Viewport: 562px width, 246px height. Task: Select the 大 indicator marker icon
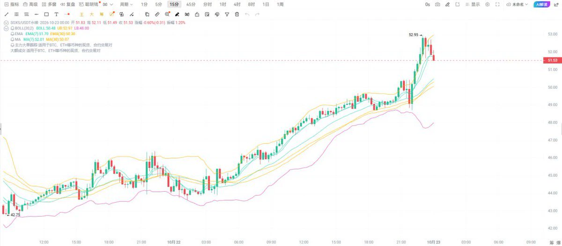[x=91, y=14]
